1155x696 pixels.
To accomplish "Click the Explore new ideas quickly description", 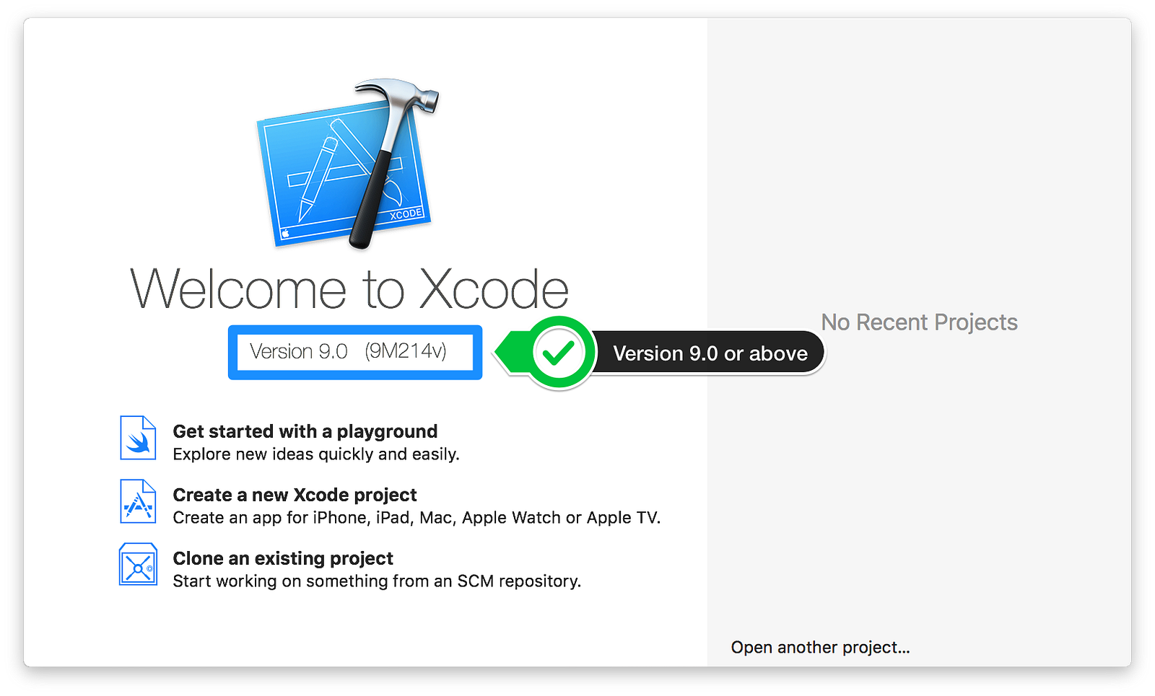I will 316,454.
